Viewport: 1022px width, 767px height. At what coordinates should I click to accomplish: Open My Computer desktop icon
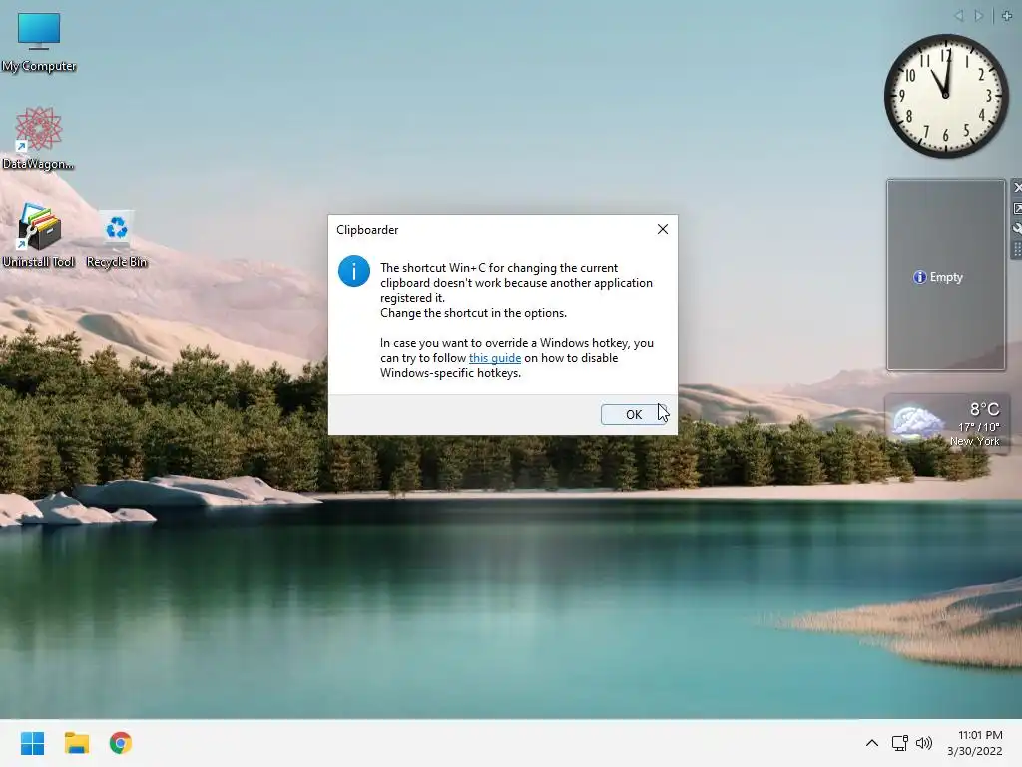point(39,42)
